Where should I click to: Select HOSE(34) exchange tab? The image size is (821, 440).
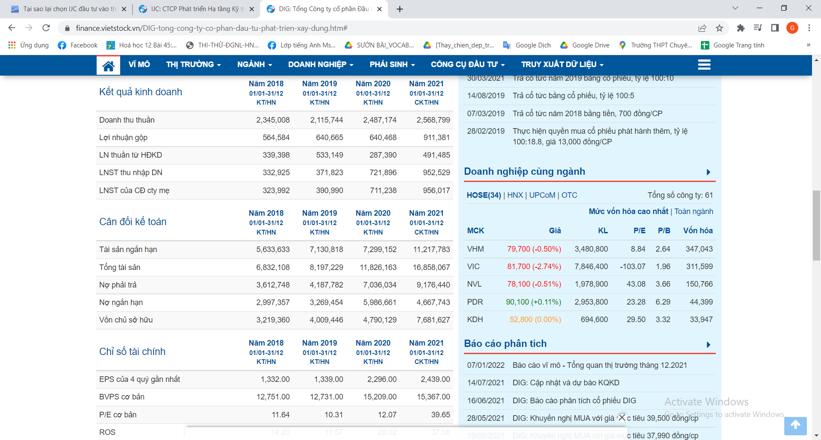click(484, 195)
